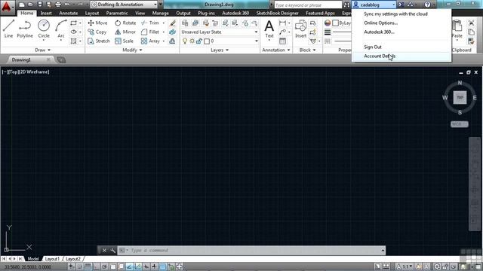The height and width of the screenshot is (271, 483).
Task: Choose Sync my settings with the cloud
Action: (x=395, y=14)
